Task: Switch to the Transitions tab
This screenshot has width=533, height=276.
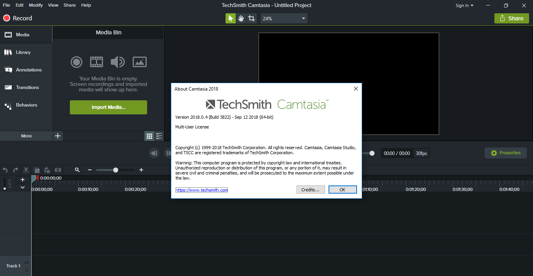Action: 26,87
